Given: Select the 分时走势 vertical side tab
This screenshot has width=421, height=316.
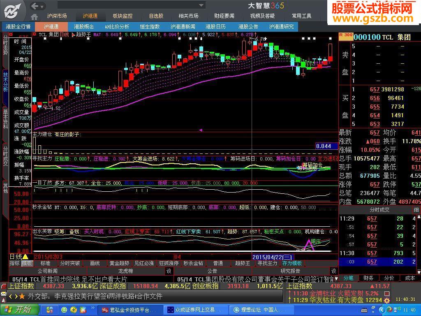Looking at the screenshot, I should coord(5,45).
